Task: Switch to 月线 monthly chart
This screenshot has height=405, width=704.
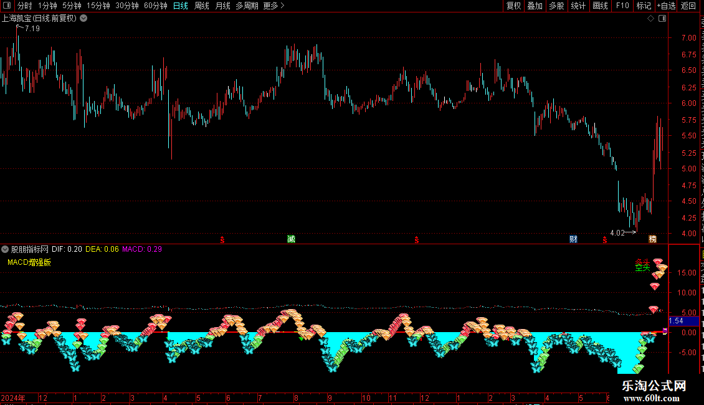Action: [222, 6]
